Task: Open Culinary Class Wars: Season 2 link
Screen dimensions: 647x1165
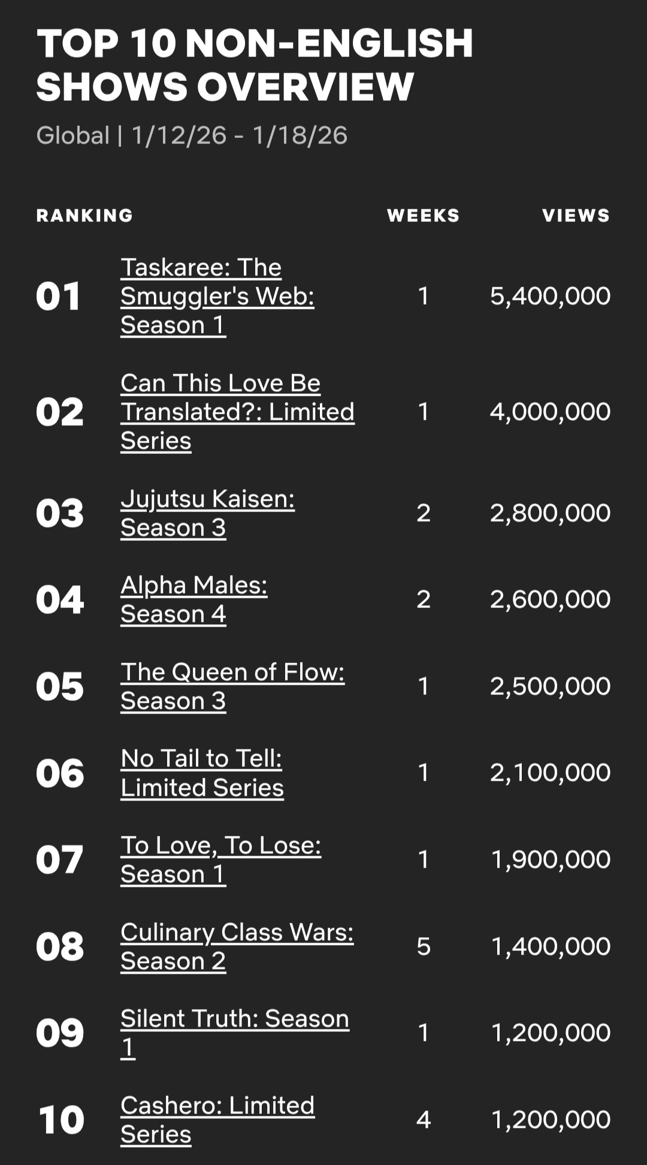Action: click(237, 947)
